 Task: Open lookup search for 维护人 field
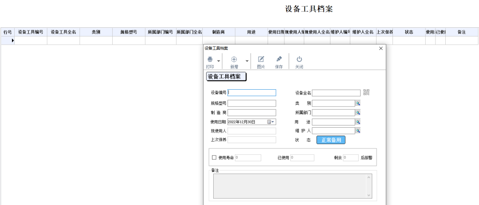[358, 131]
